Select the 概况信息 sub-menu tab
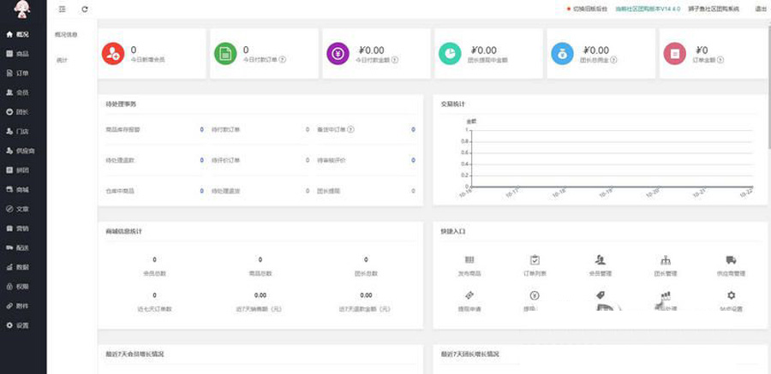Screen dimensions: 771x374 click(66, 34)
